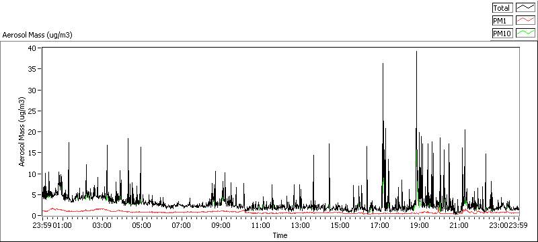Click the Aerosol Mass (ug/m3) chart title

pyautogui.click(x=38, y=35)
